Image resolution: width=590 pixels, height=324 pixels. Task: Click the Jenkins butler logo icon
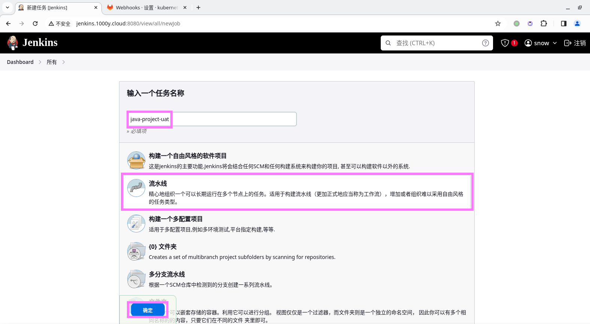13,43
